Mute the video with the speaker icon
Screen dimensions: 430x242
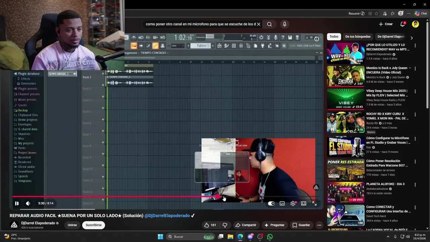(28, 203)
